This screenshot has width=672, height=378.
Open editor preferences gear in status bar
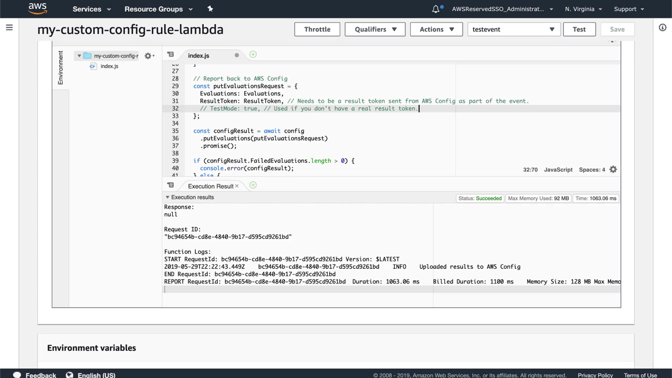point(613,170)
